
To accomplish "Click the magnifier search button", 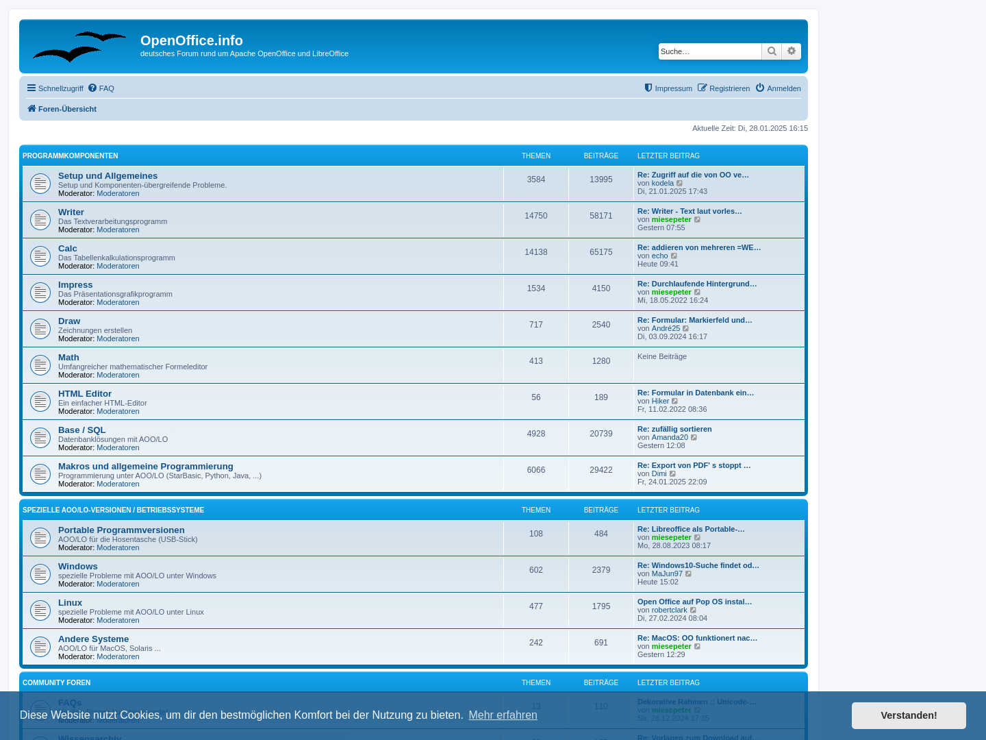I will (772, 51).
